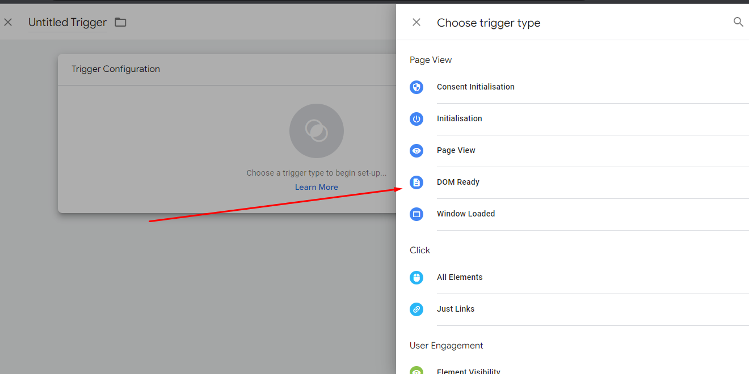Open search in trigger type panel
The height and width of the screenshot is (374, 749).
tap(738, 22)
